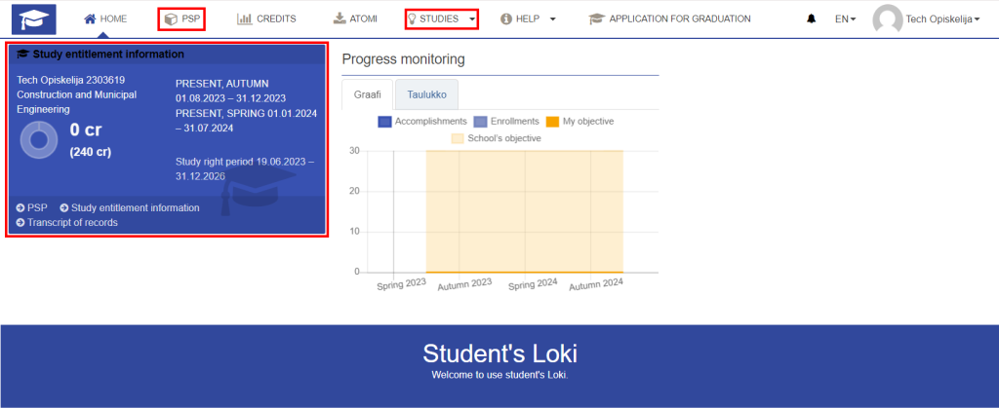999x408 pixels.
Task: Click the PSP cube icon in navbar
Action: coord(170,19)
